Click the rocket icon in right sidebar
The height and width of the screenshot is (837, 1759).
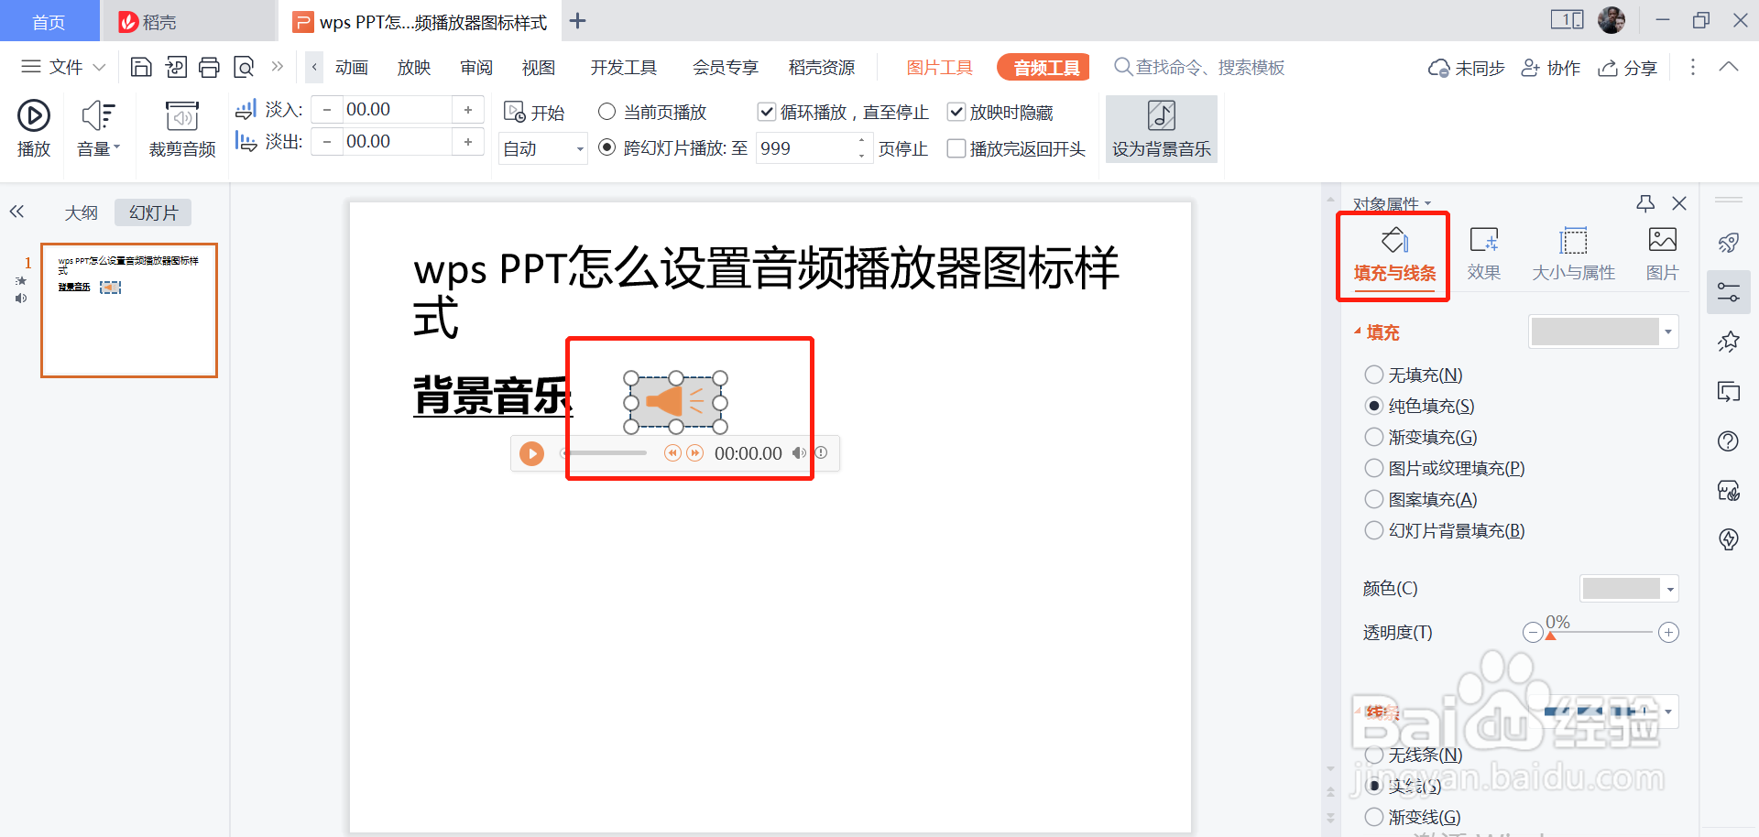click(x=1729, y=243)
